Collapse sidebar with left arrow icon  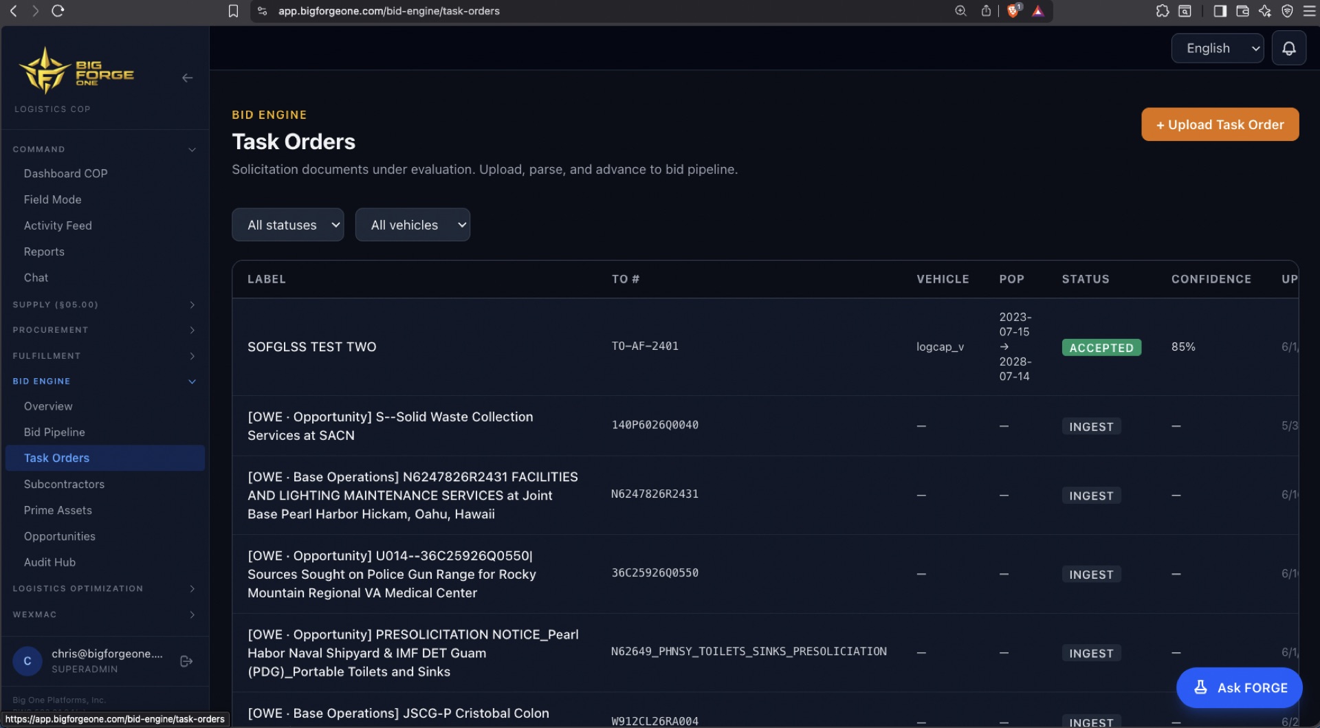tap(187, 78)
